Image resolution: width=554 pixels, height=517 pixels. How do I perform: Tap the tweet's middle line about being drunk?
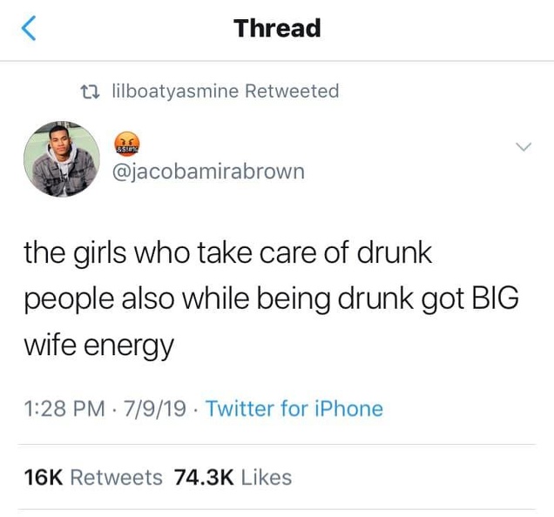(272, 299)
